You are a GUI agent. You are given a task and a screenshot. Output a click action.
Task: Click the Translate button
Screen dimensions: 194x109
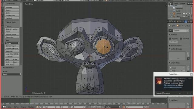pyautogui.click(x=12, y=8)
